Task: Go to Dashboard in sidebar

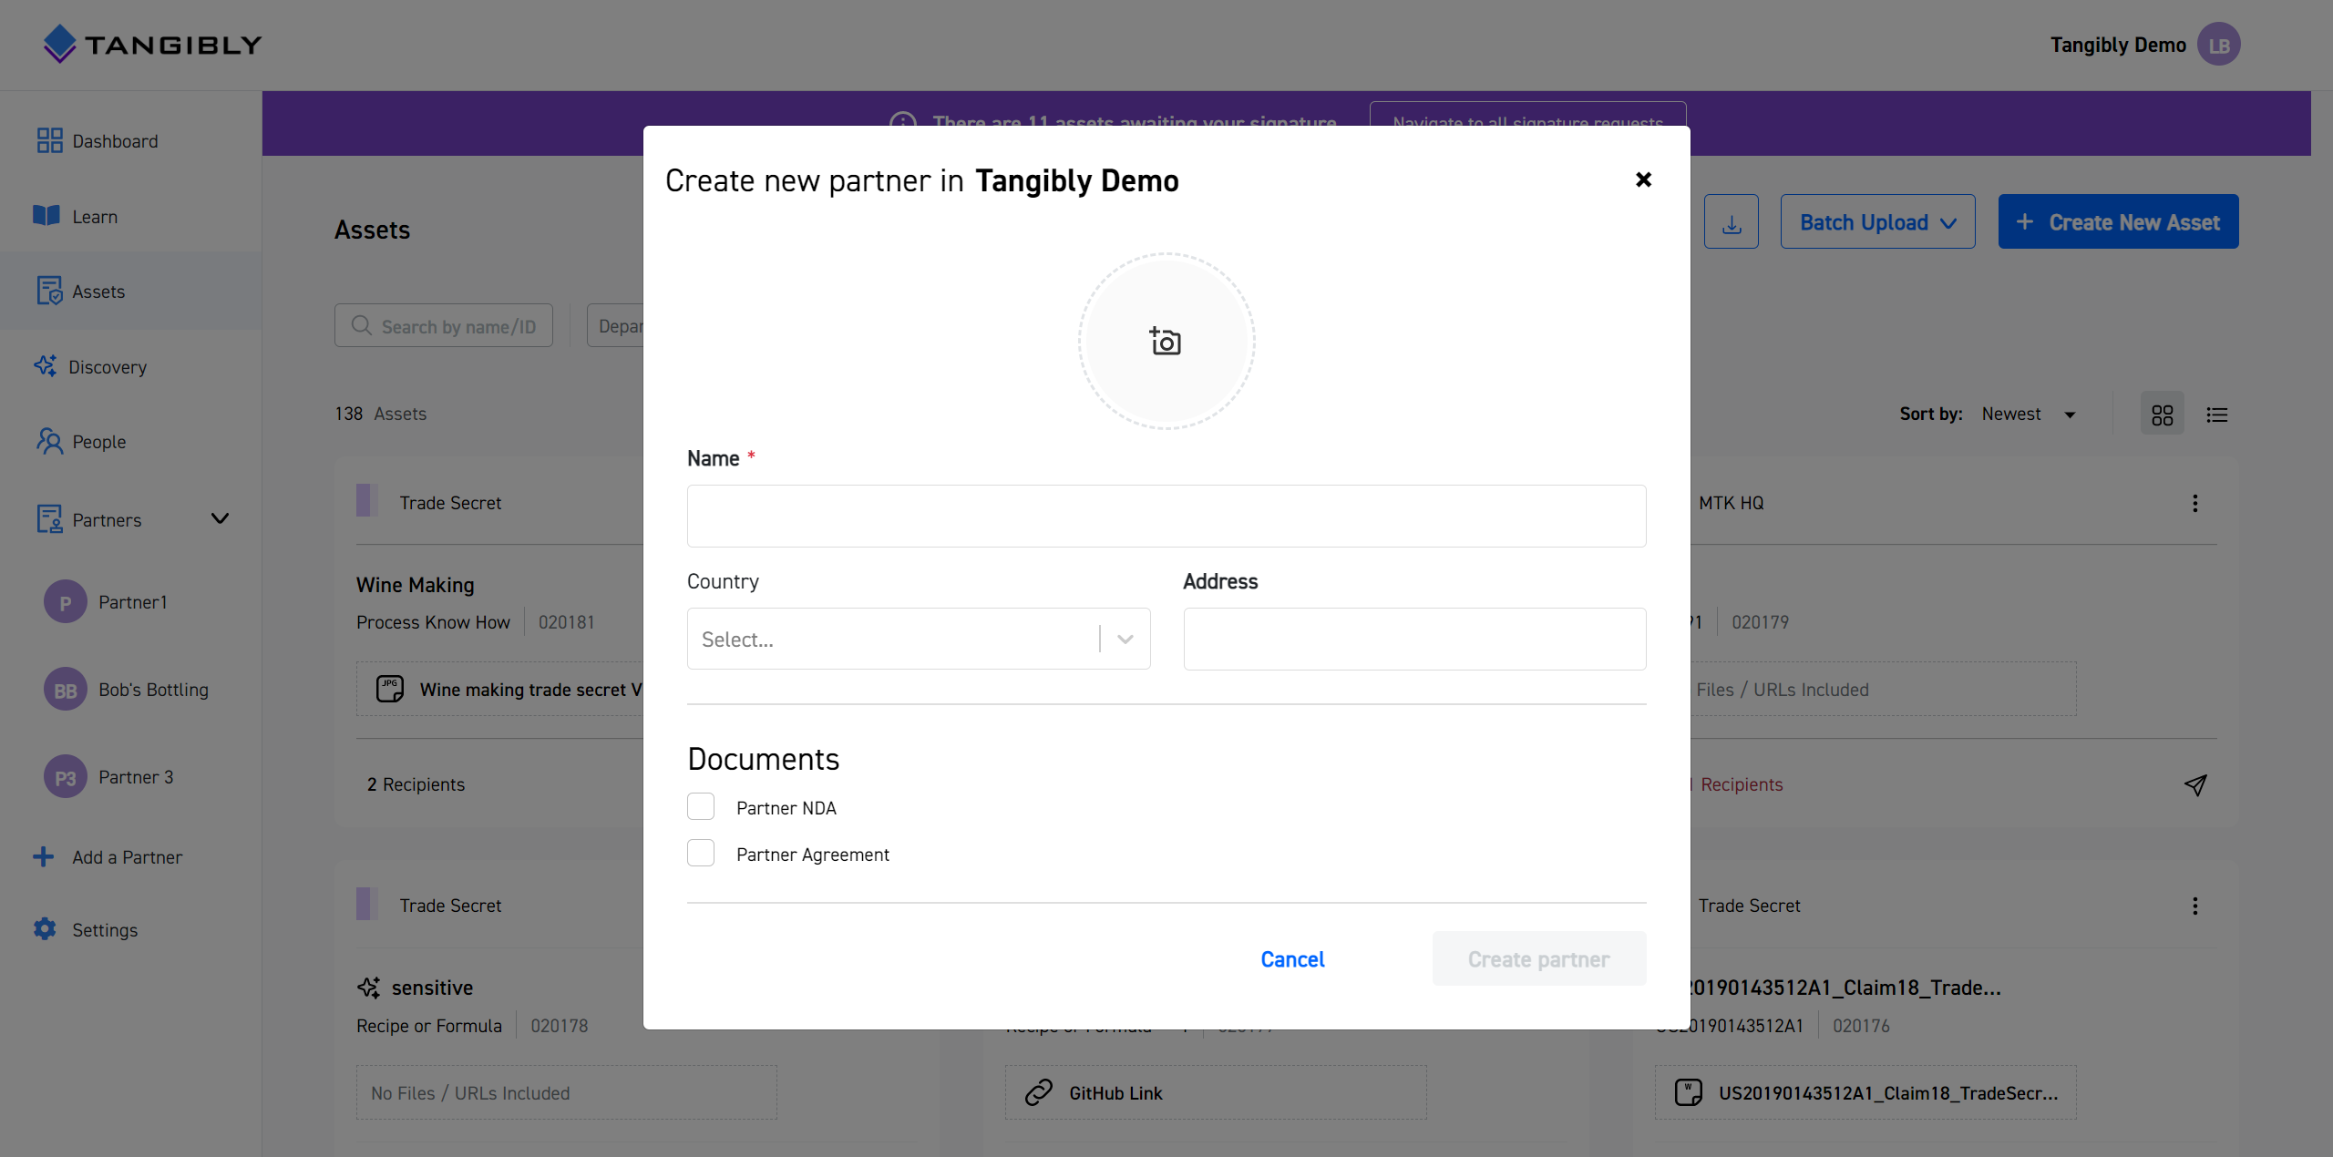Action: point(115,141)
